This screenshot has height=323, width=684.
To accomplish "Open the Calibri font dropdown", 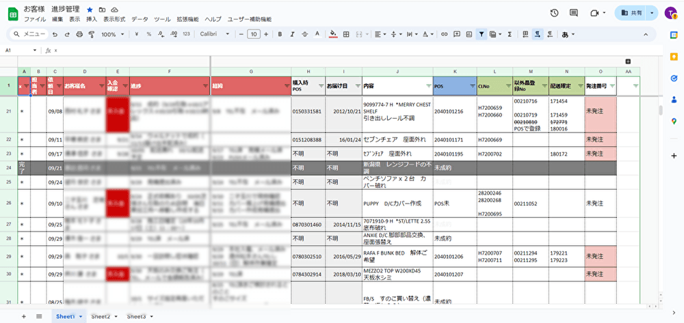I will [215, 34].
